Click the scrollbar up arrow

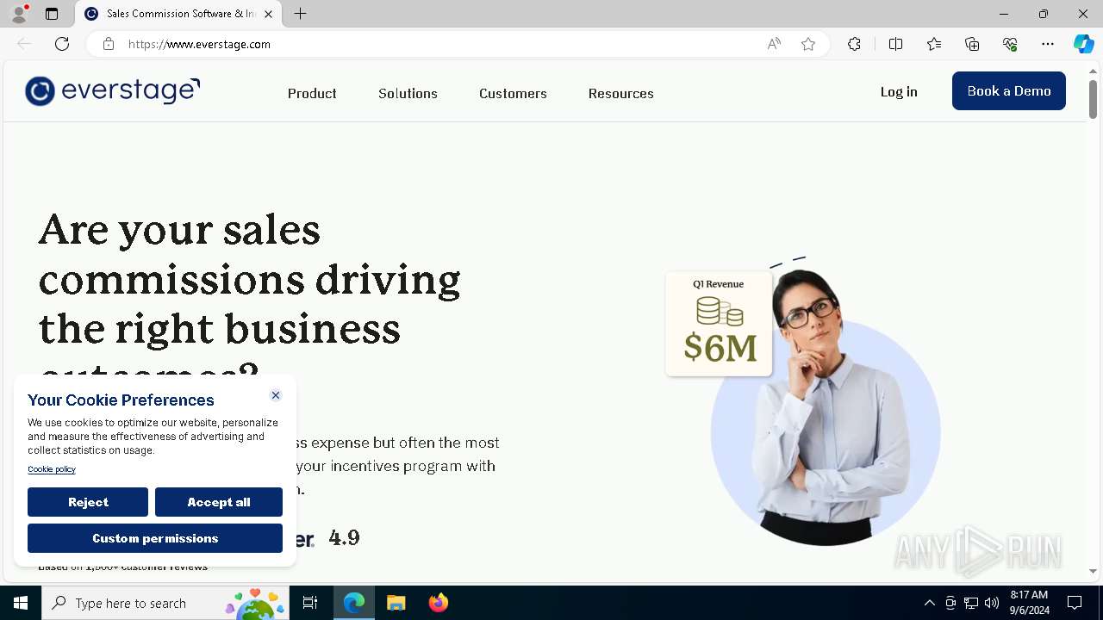click(x=1093, y=70)
